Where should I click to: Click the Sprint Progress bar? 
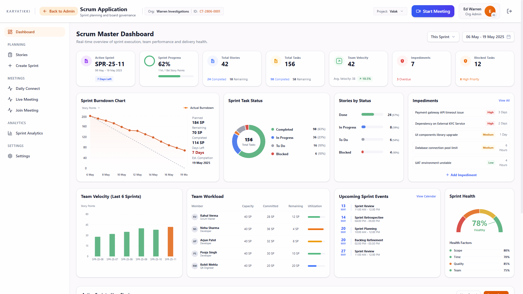(176, 76)
